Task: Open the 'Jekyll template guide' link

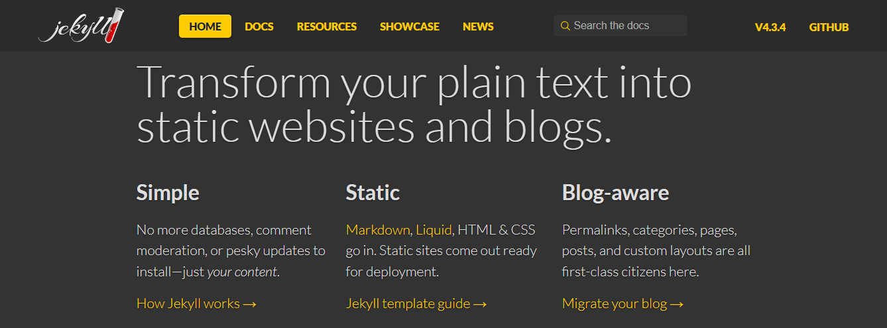Action: [x=416, y=303]
